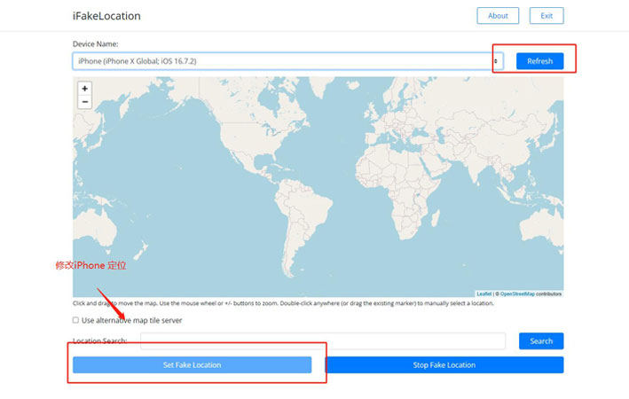Open the About page
Screen dimensions: 629x399
click(498, 16)
